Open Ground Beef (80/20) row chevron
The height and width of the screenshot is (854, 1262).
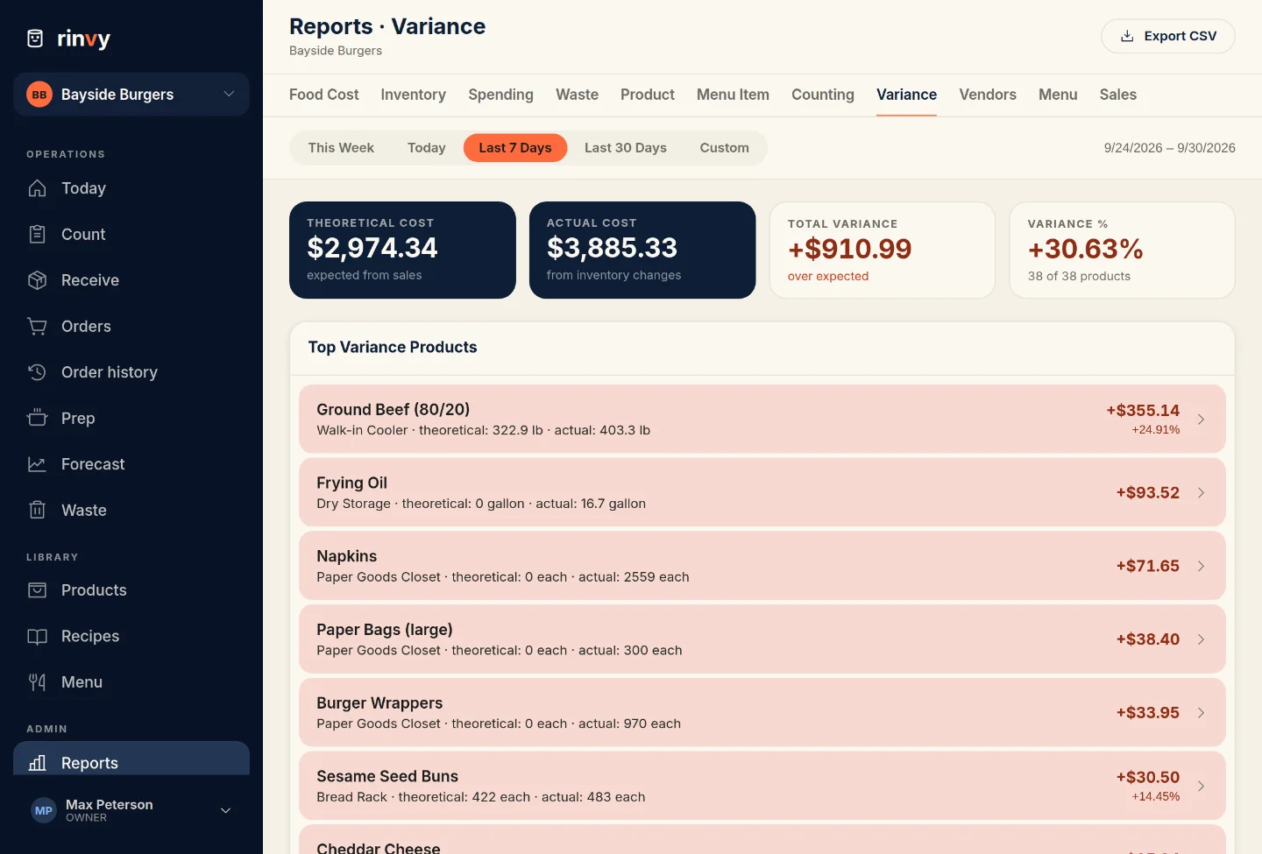pyautogui.click(x=1201, y=419)
